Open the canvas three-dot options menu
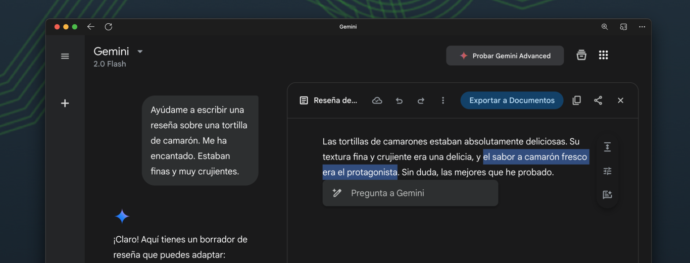The image size is (690, 263). tap(443, 100)
